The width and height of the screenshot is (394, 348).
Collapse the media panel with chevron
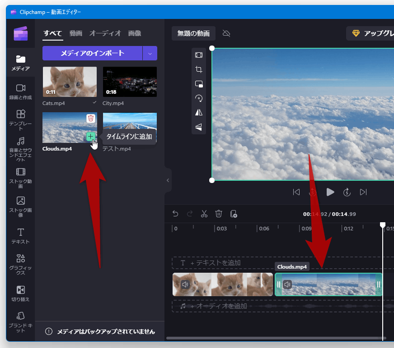(x=168, y=180)
